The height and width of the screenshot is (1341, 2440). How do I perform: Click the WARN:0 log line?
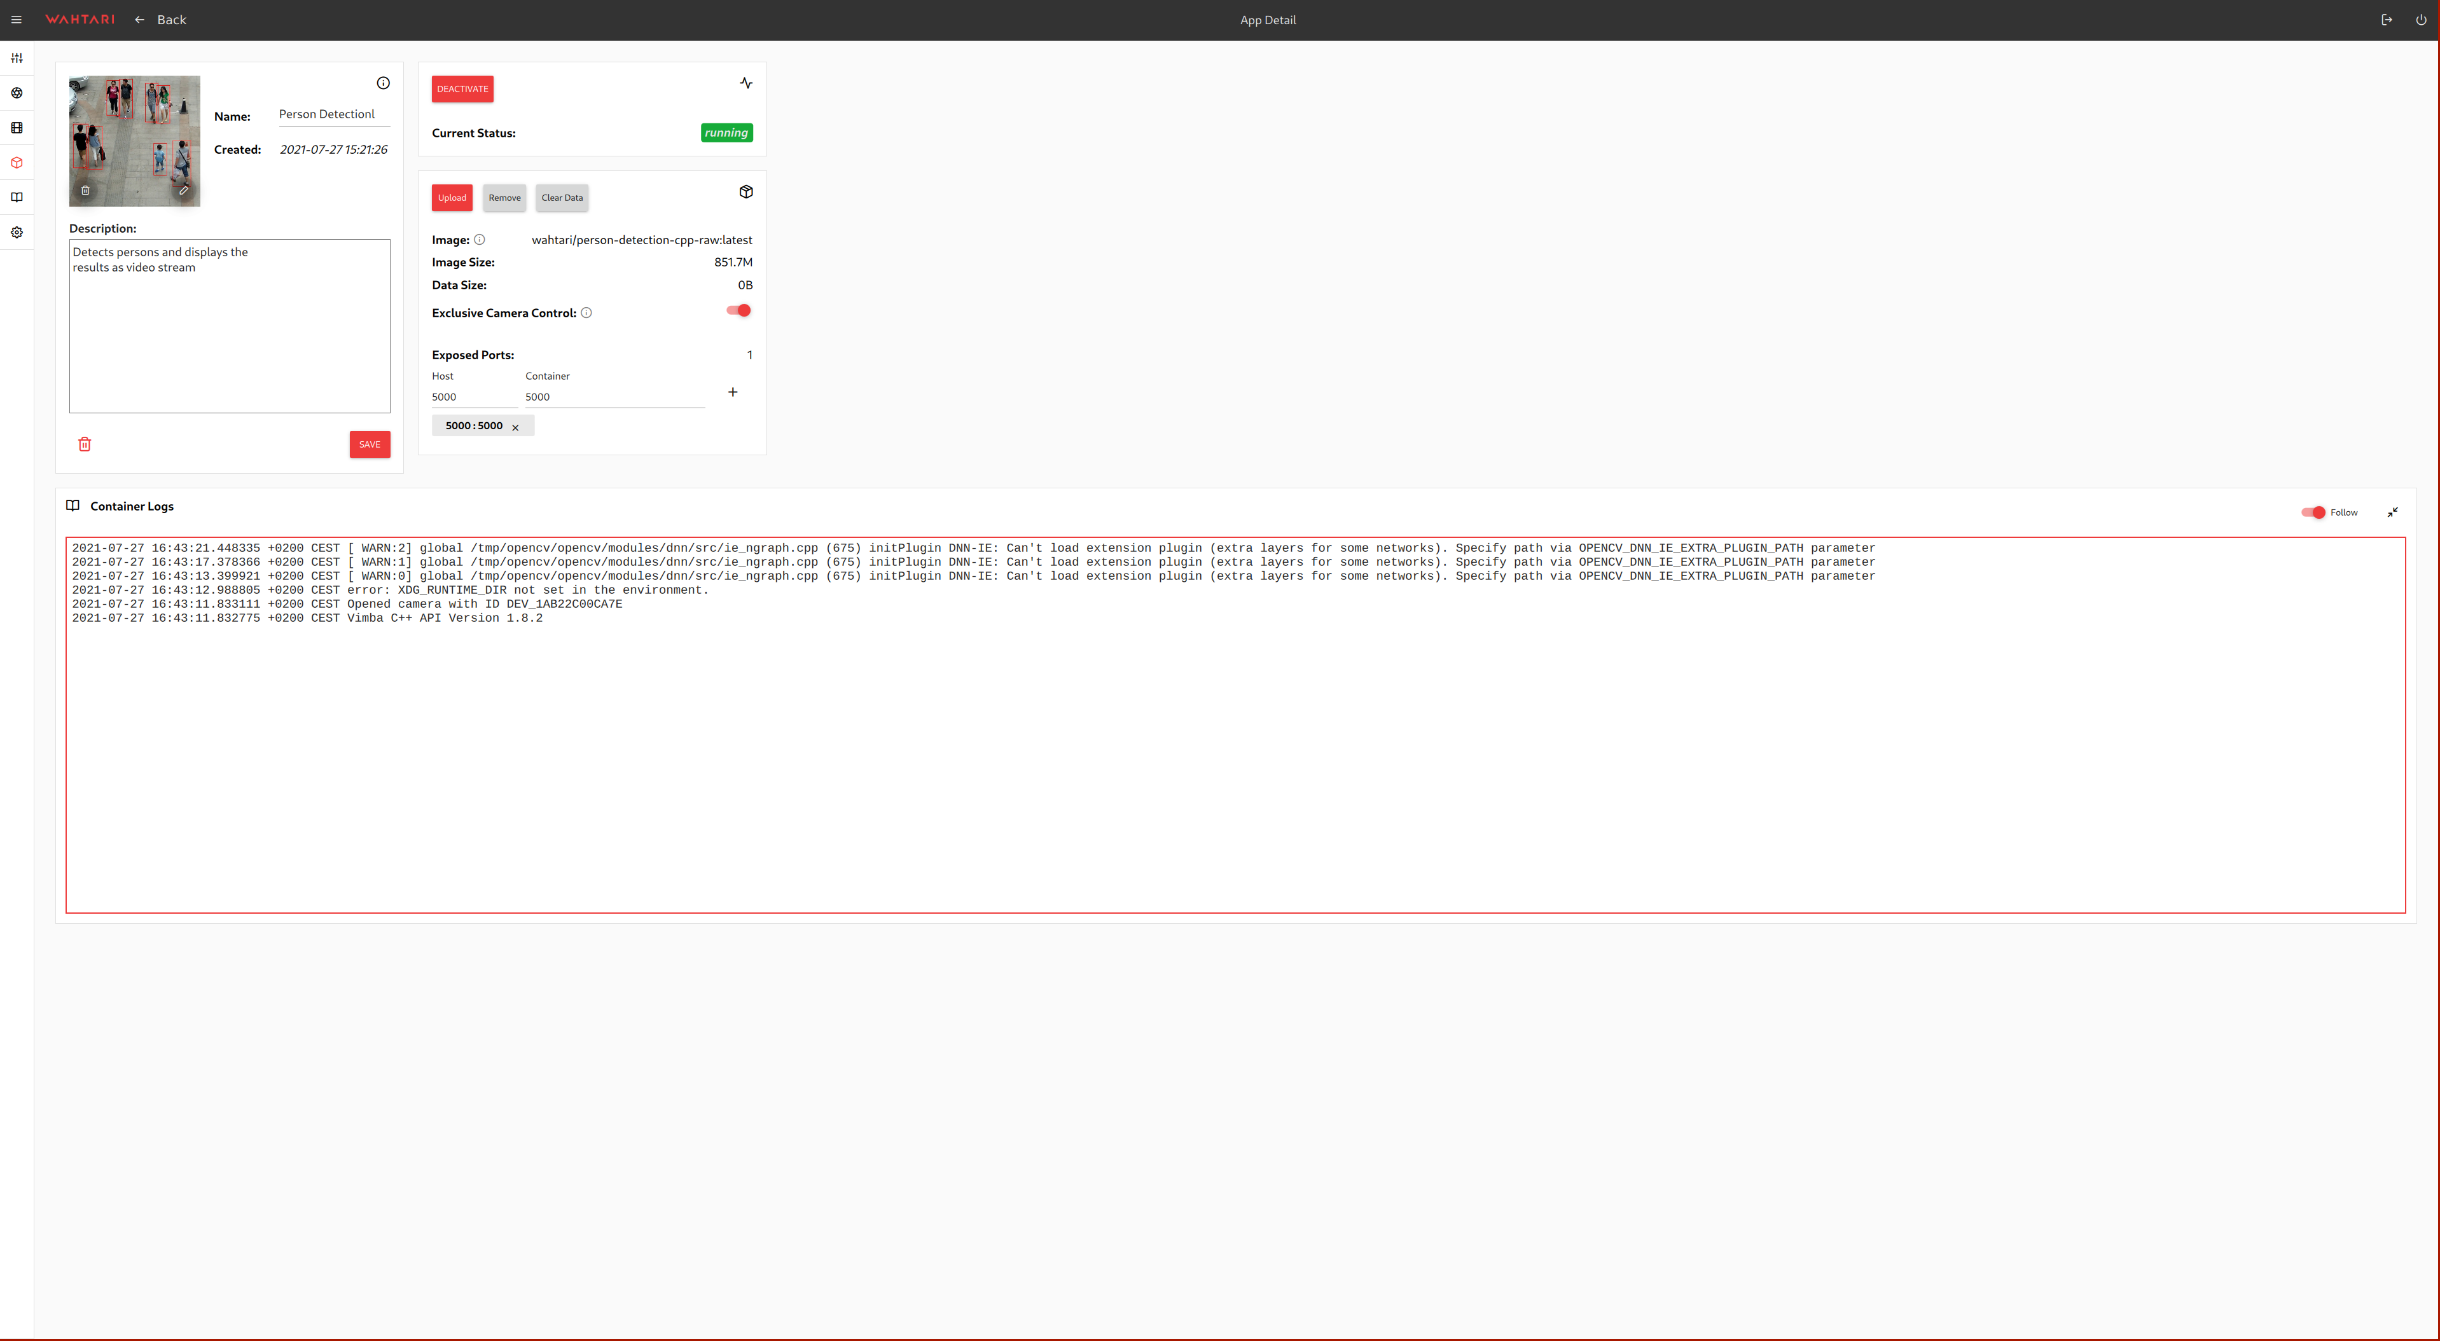tap(974, 576)
